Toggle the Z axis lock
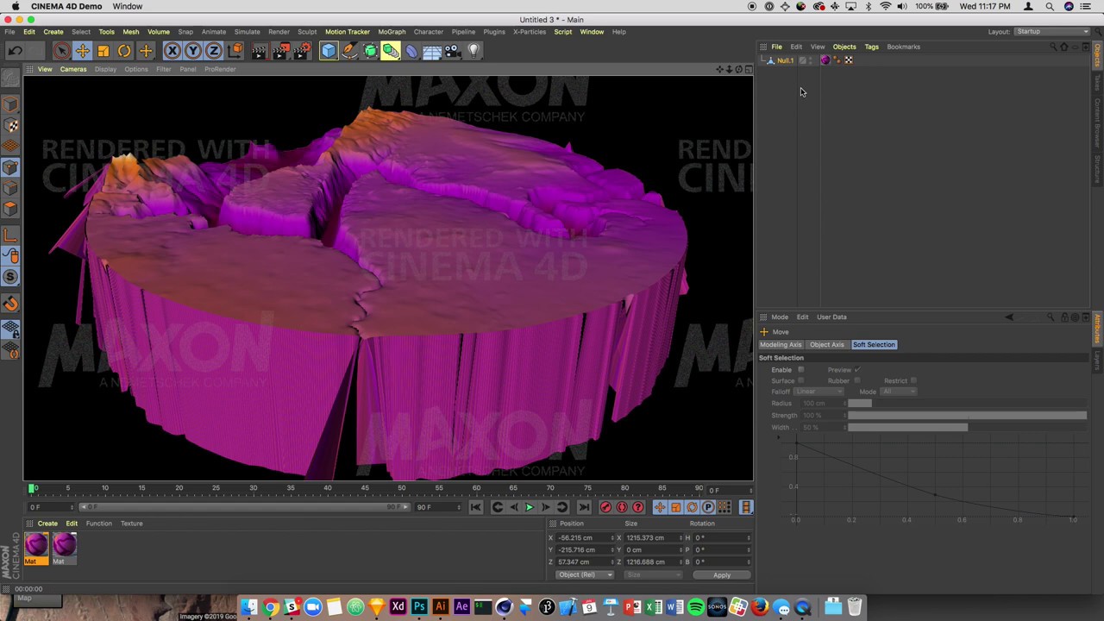This screenshot has height=621, width=1104. (214, 51)
